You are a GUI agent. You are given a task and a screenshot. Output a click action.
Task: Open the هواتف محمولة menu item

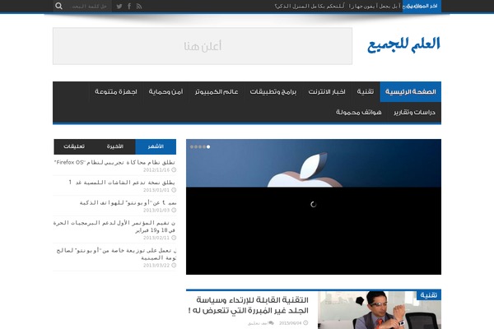pos(358,113)
